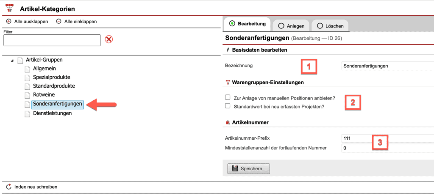Select the Anlegen radio button
This screenshot has width=434, height=196.
[x=281, y=26]
